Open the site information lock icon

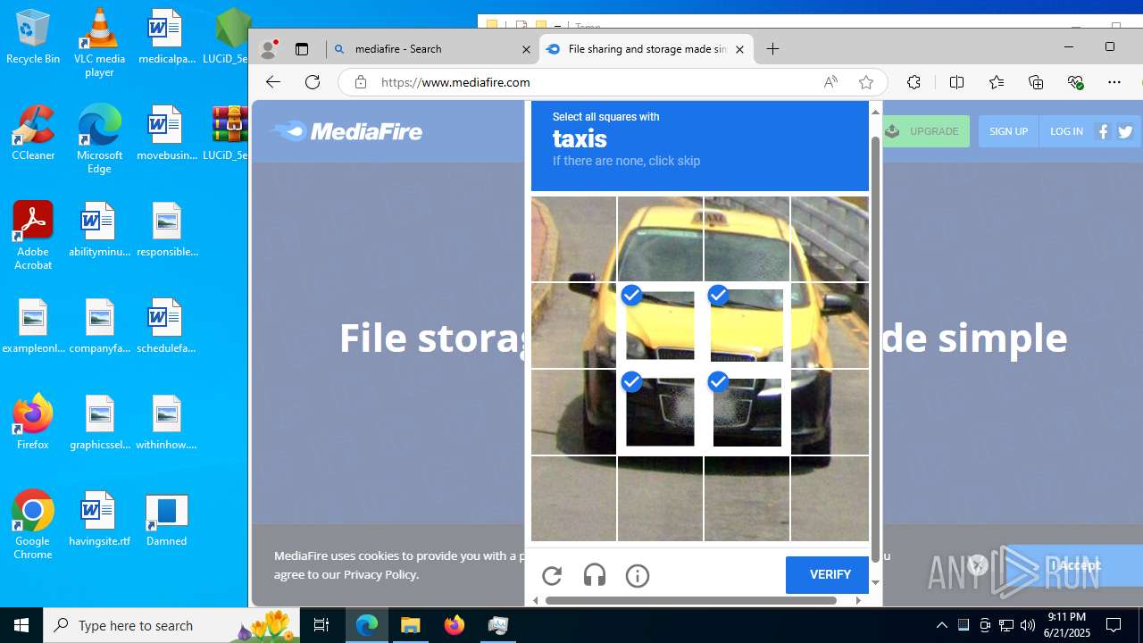coord(361,82)
